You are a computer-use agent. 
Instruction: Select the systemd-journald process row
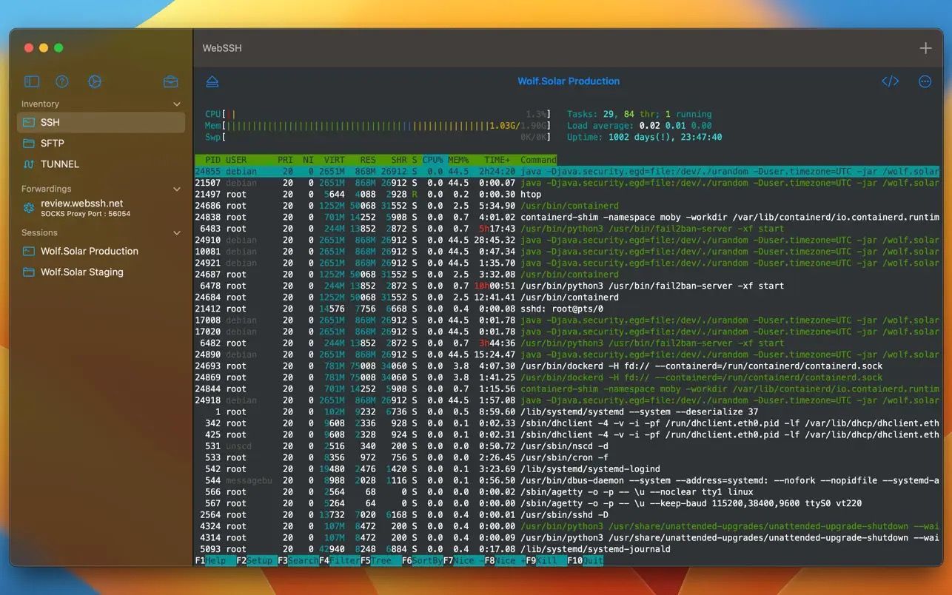tap(567, 549)
